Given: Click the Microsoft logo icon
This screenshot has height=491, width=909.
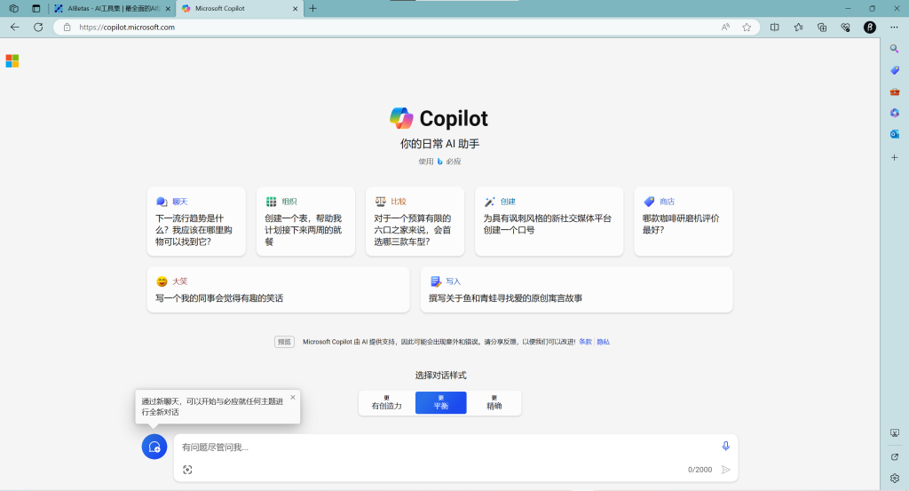Looking at the screenshot, I should 12,61.
